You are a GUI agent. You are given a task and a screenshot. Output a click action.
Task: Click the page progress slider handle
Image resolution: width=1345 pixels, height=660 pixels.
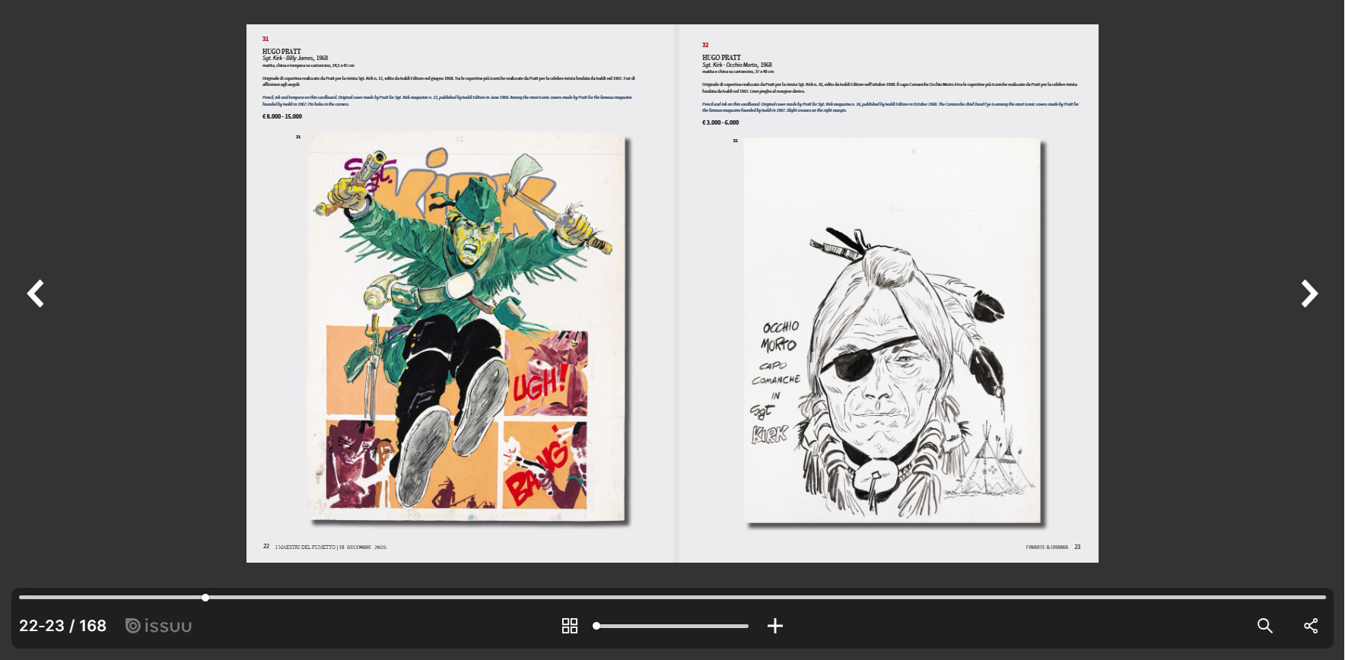[205, 598]
